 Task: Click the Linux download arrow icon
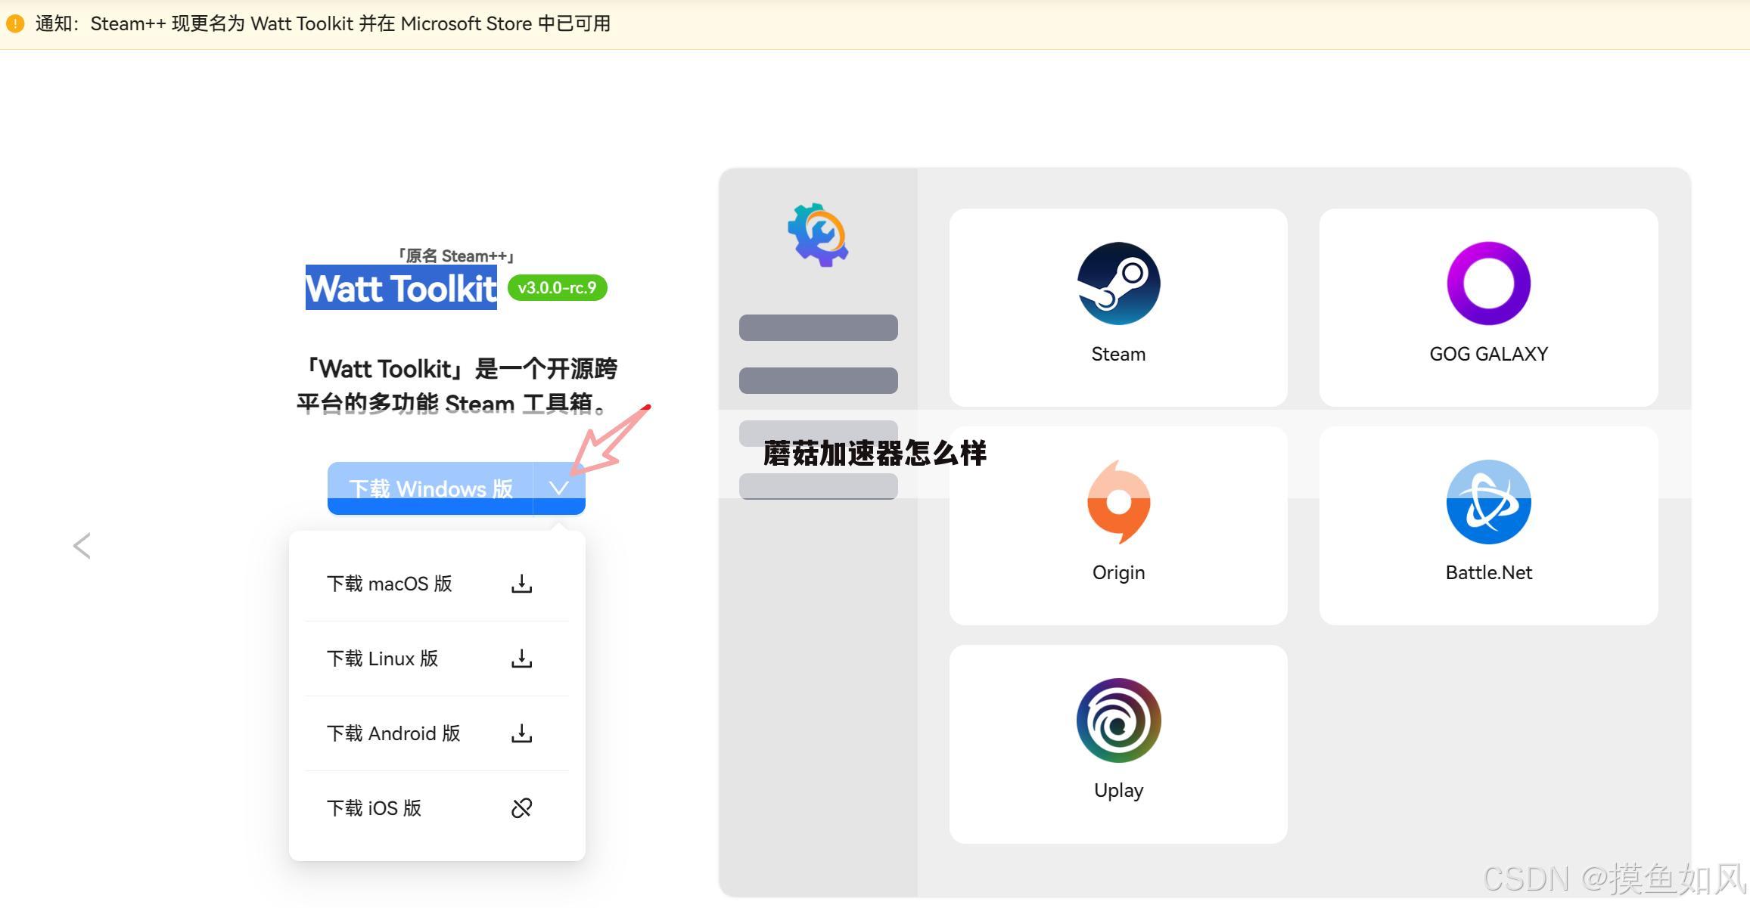click(x=521, y=659)
